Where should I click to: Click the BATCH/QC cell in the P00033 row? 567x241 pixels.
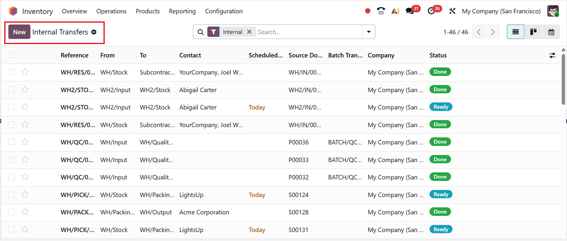(345, 160)
